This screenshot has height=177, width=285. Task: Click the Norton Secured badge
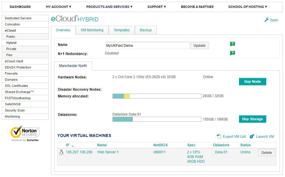[25, 134]
